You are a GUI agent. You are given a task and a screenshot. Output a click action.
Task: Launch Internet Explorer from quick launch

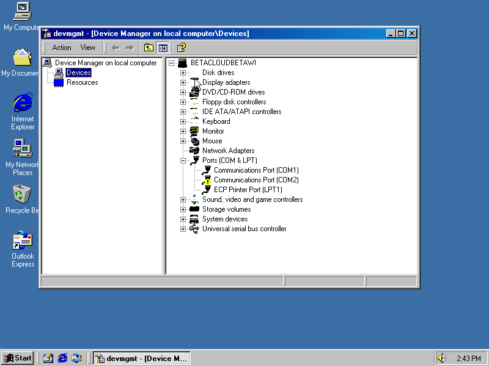62,359
